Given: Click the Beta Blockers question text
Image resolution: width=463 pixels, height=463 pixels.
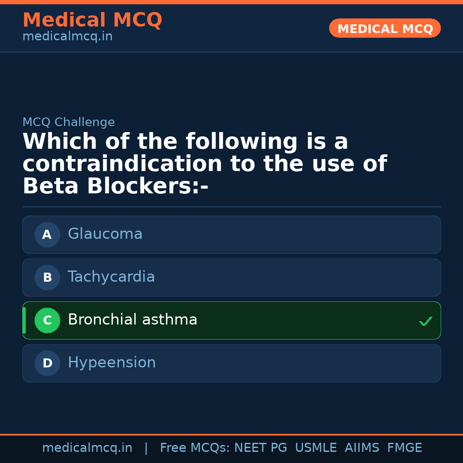Looking at the screenshot, I should (204, 164).
